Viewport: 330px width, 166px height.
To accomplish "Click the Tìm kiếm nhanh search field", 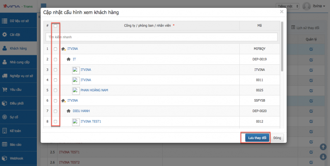I will pos(161,37).
